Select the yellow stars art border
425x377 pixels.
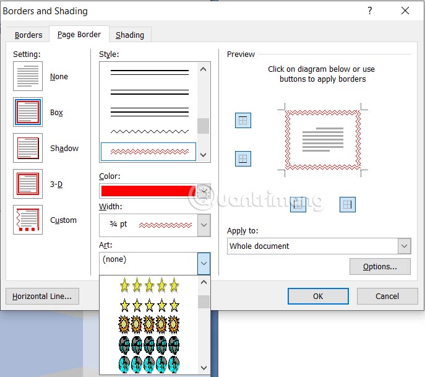point(148,285)
